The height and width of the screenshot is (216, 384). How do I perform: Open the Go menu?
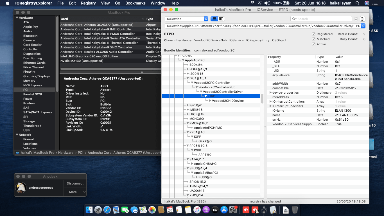click(118, 3)
